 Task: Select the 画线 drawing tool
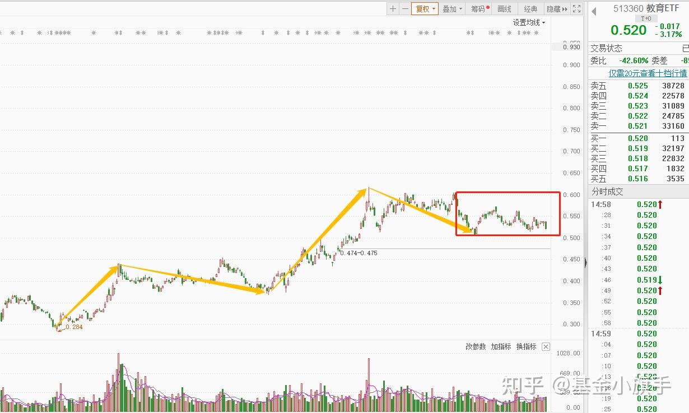[505, 8]
